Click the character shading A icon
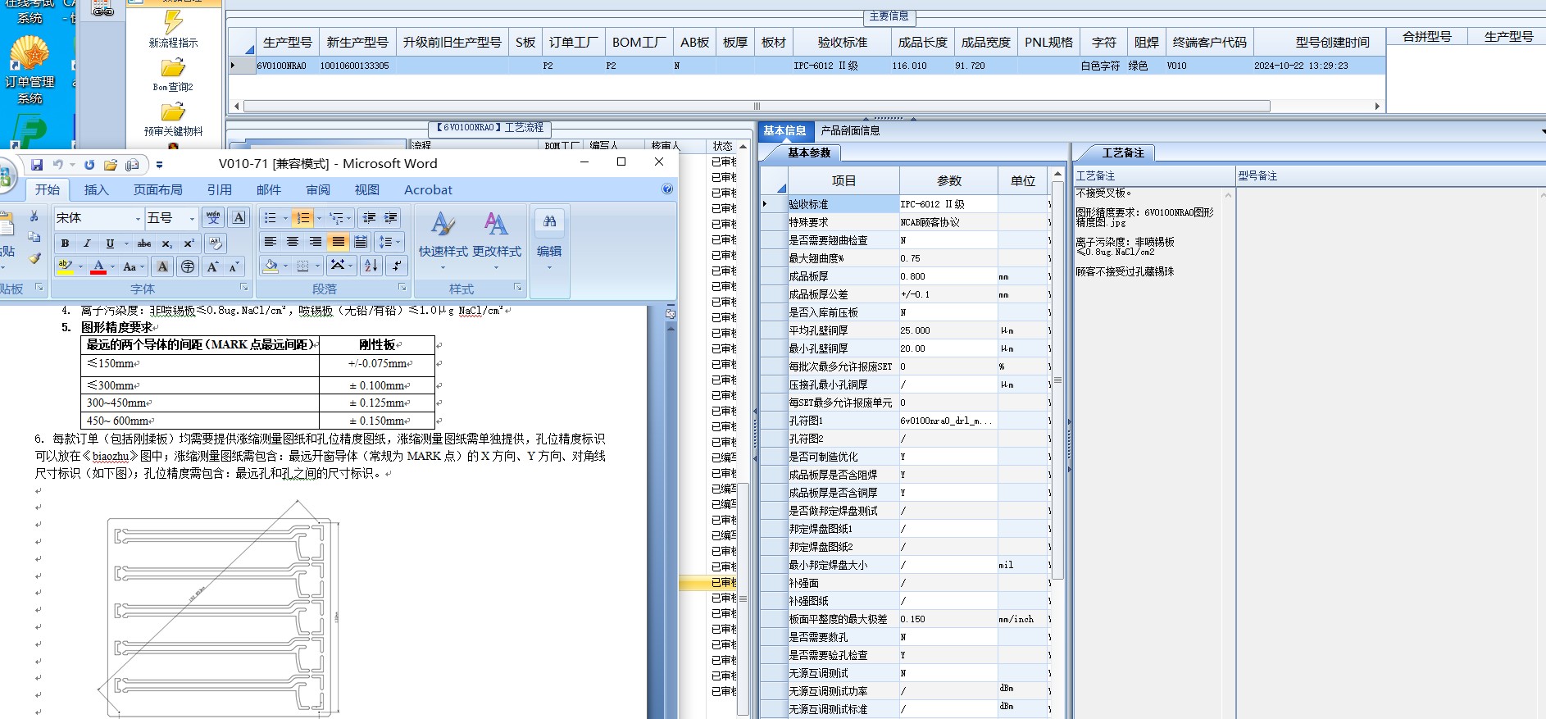 pyautogui.click(x=162, y=266)
